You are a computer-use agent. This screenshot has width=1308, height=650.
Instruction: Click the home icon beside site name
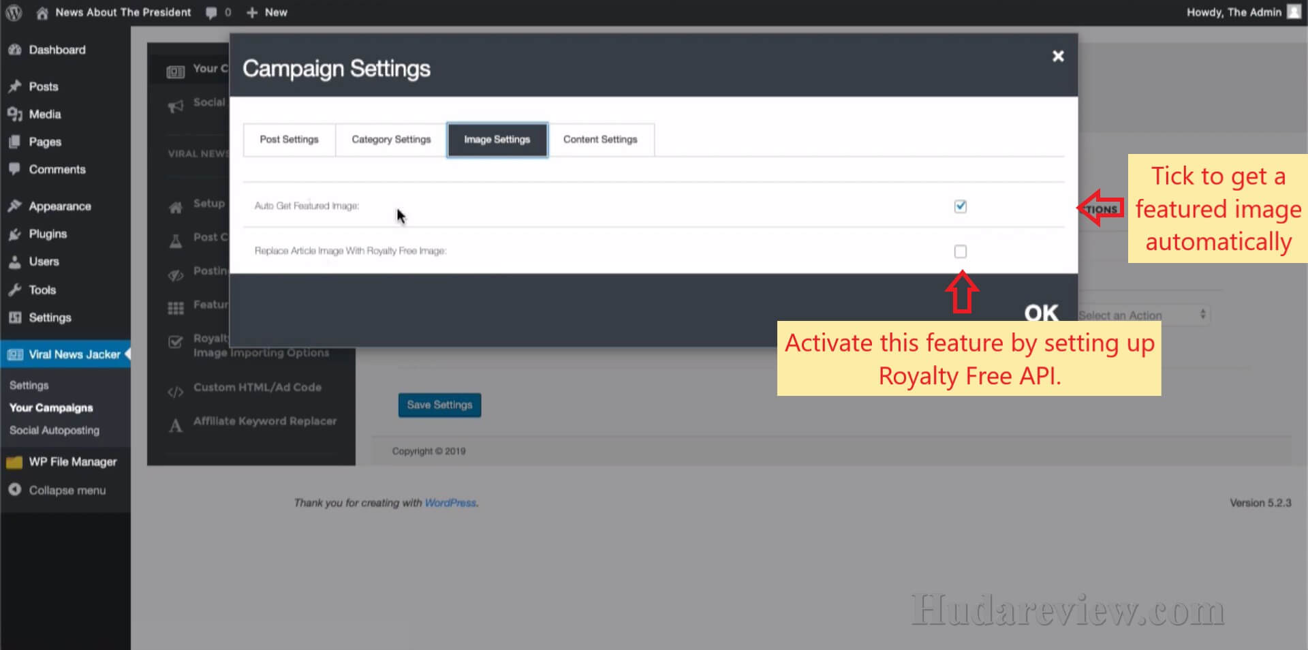pyautogui.click(x=42, y=12)
